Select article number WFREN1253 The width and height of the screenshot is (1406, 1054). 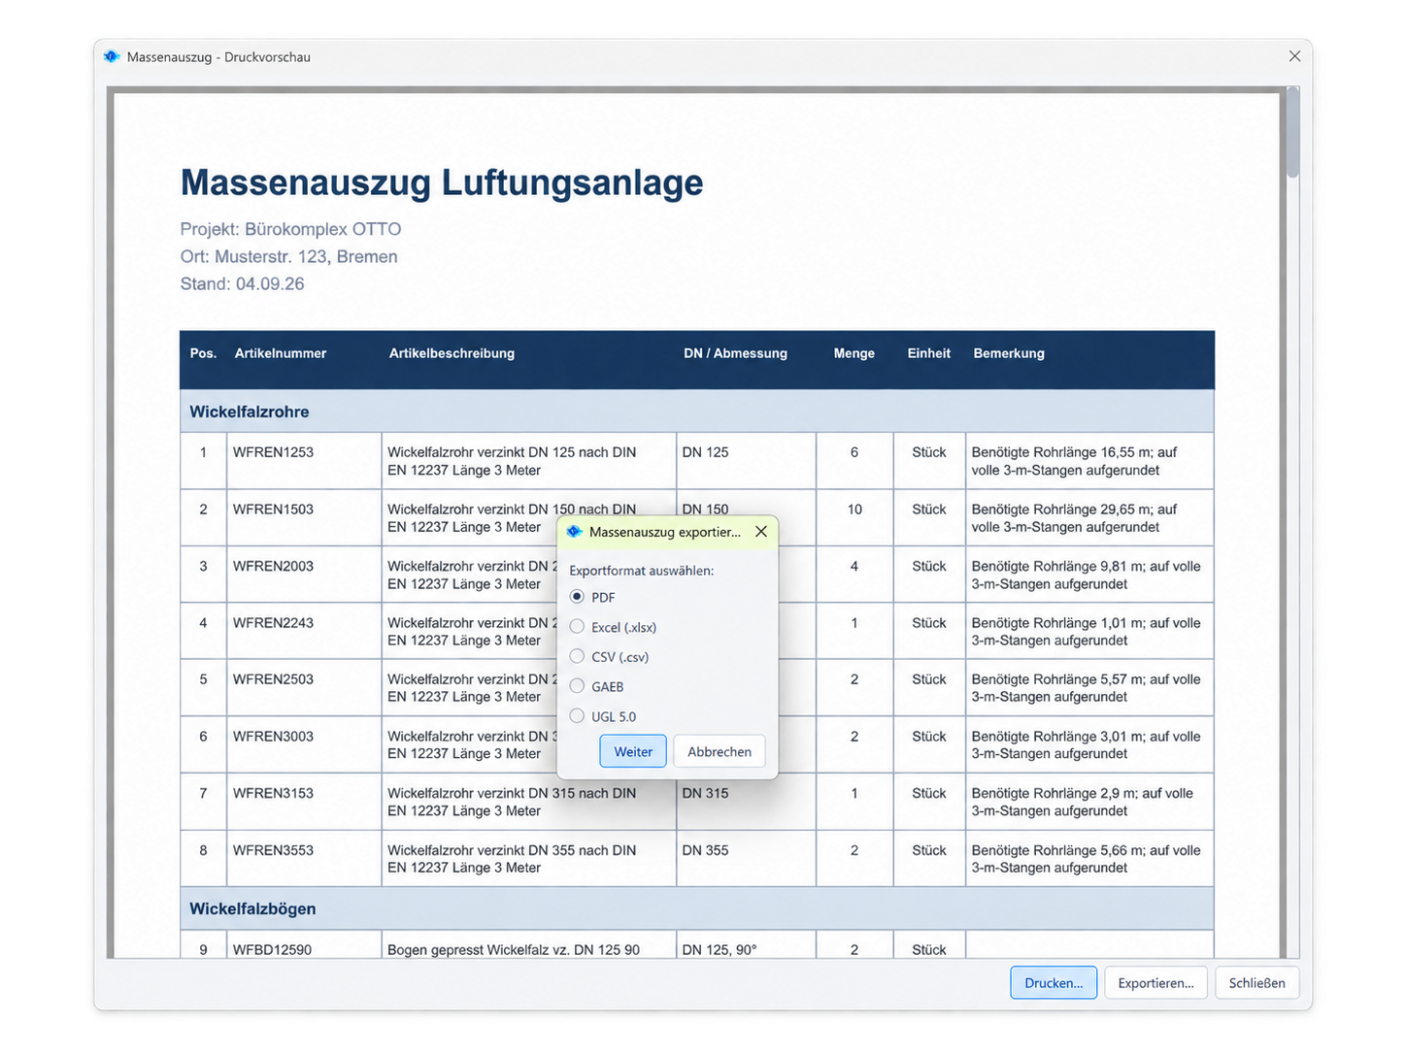[x=273, y=452]
